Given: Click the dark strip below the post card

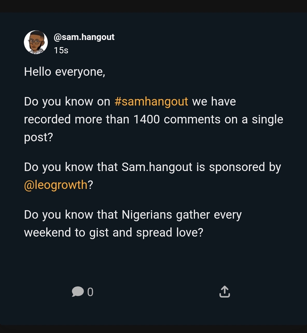Looking at the screenshot, I should coord(153,329).
